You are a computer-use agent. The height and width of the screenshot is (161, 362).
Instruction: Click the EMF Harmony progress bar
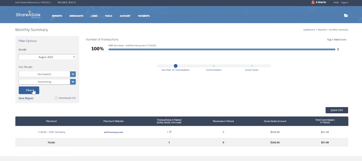[x=222, y=49]
